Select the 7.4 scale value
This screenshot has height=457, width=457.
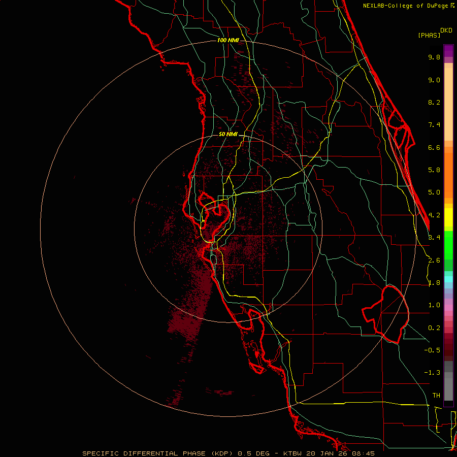tap(434, 125)
